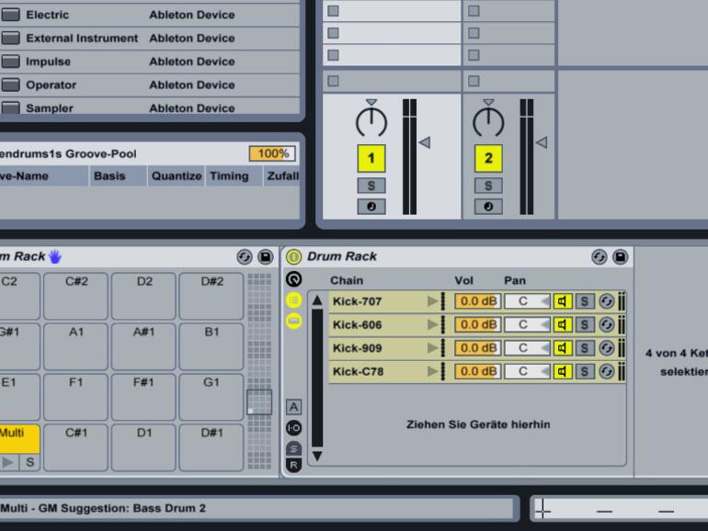Select the C#2 drum pad
Screen dimensions: 708x531
(75, 296)
